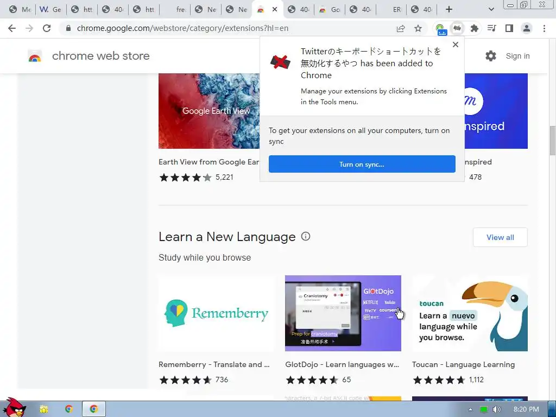View all Learn a New Language extensions

(x=500, y=237)
